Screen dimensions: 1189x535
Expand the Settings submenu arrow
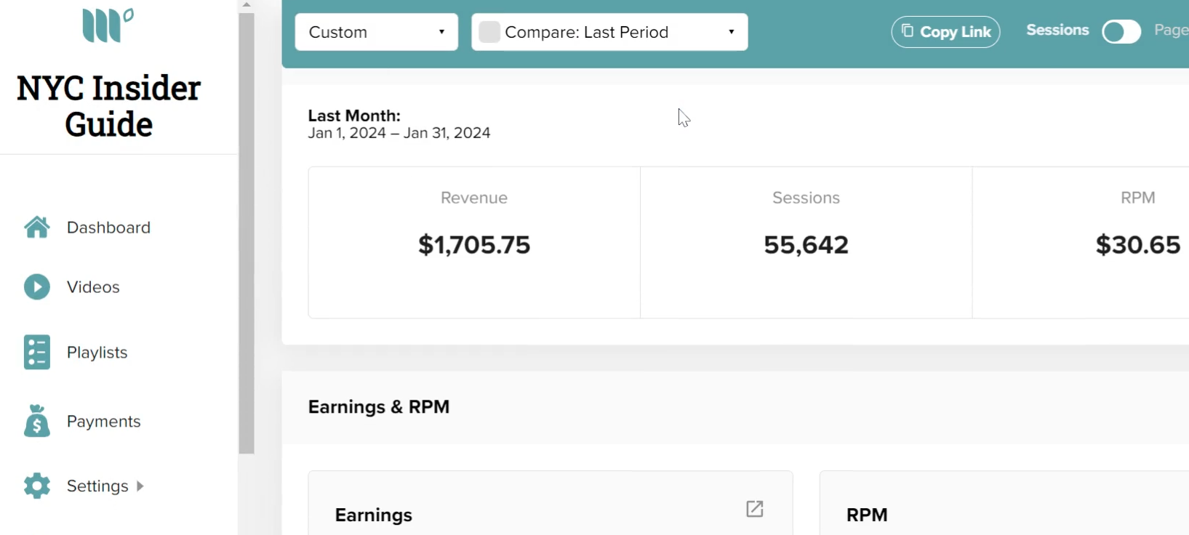click(140, 486)
